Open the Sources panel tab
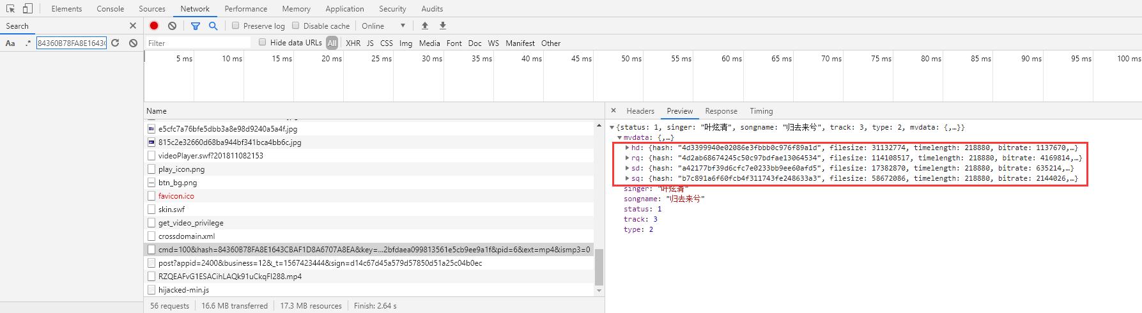Viewport: 1142px width, 313px height. tap(151, 9)
